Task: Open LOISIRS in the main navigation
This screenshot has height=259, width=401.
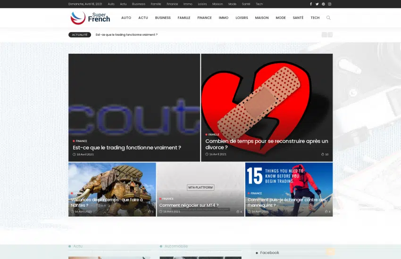Action: 242,18
